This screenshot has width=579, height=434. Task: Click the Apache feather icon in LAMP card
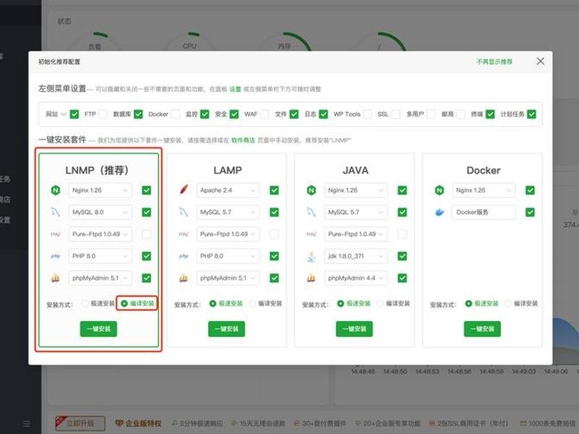[184, 190]
